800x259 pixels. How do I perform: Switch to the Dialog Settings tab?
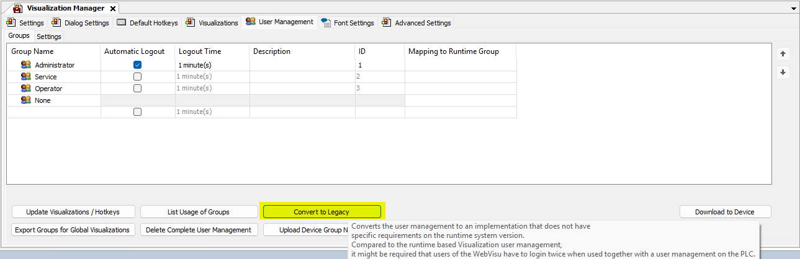coord(80,23)
